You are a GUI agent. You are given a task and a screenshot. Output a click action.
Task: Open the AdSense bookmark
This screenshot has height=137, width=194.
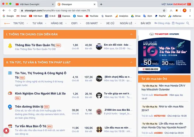pyautogui.click(x=175, y=16)
